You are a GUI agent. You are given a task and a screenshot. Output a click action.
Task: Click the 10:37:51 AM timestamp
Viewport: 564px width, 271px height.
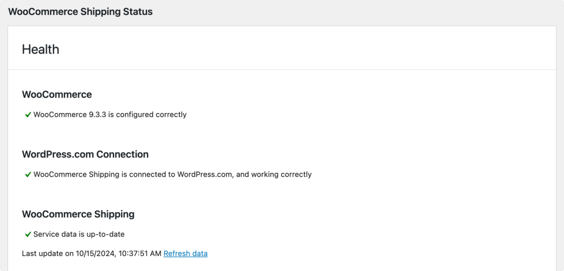coord(139,254)
